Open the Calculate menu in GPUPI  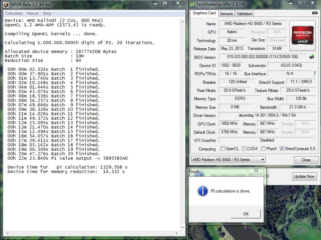(x=14, y=13)
